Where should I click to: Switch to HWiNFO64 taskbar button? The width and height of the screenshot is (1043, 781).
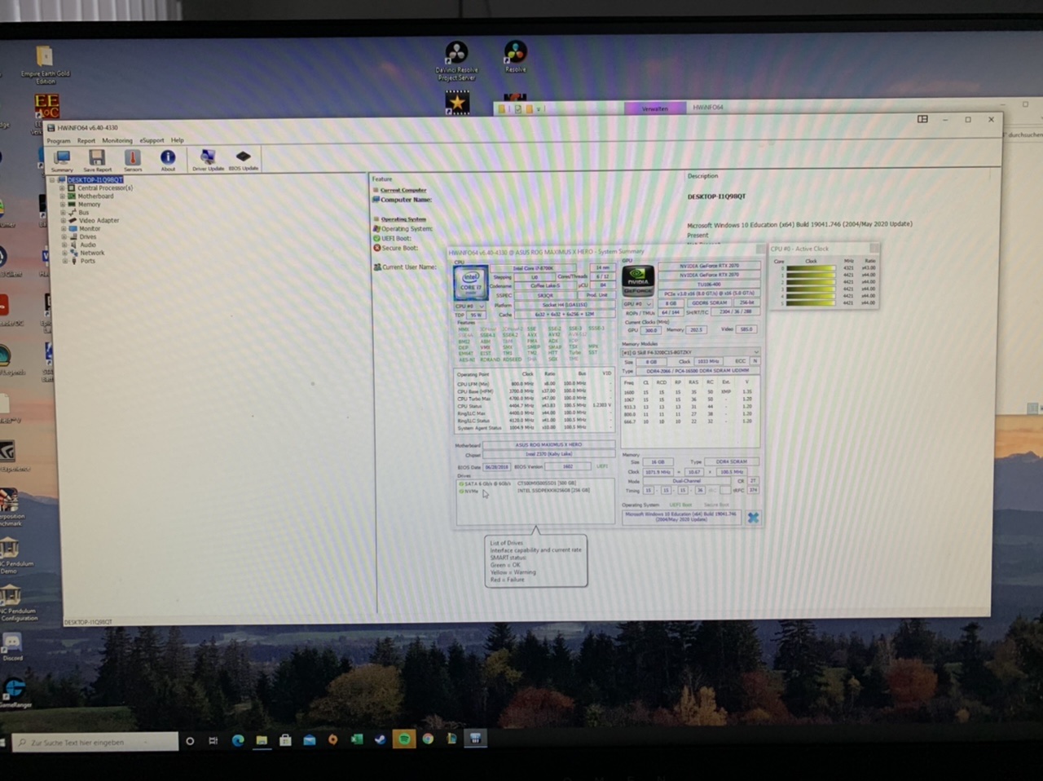point(476,739)
